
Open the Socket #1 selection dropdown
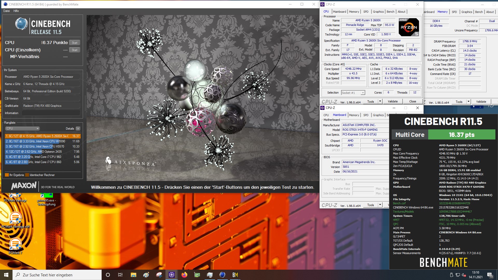(353, 93)
